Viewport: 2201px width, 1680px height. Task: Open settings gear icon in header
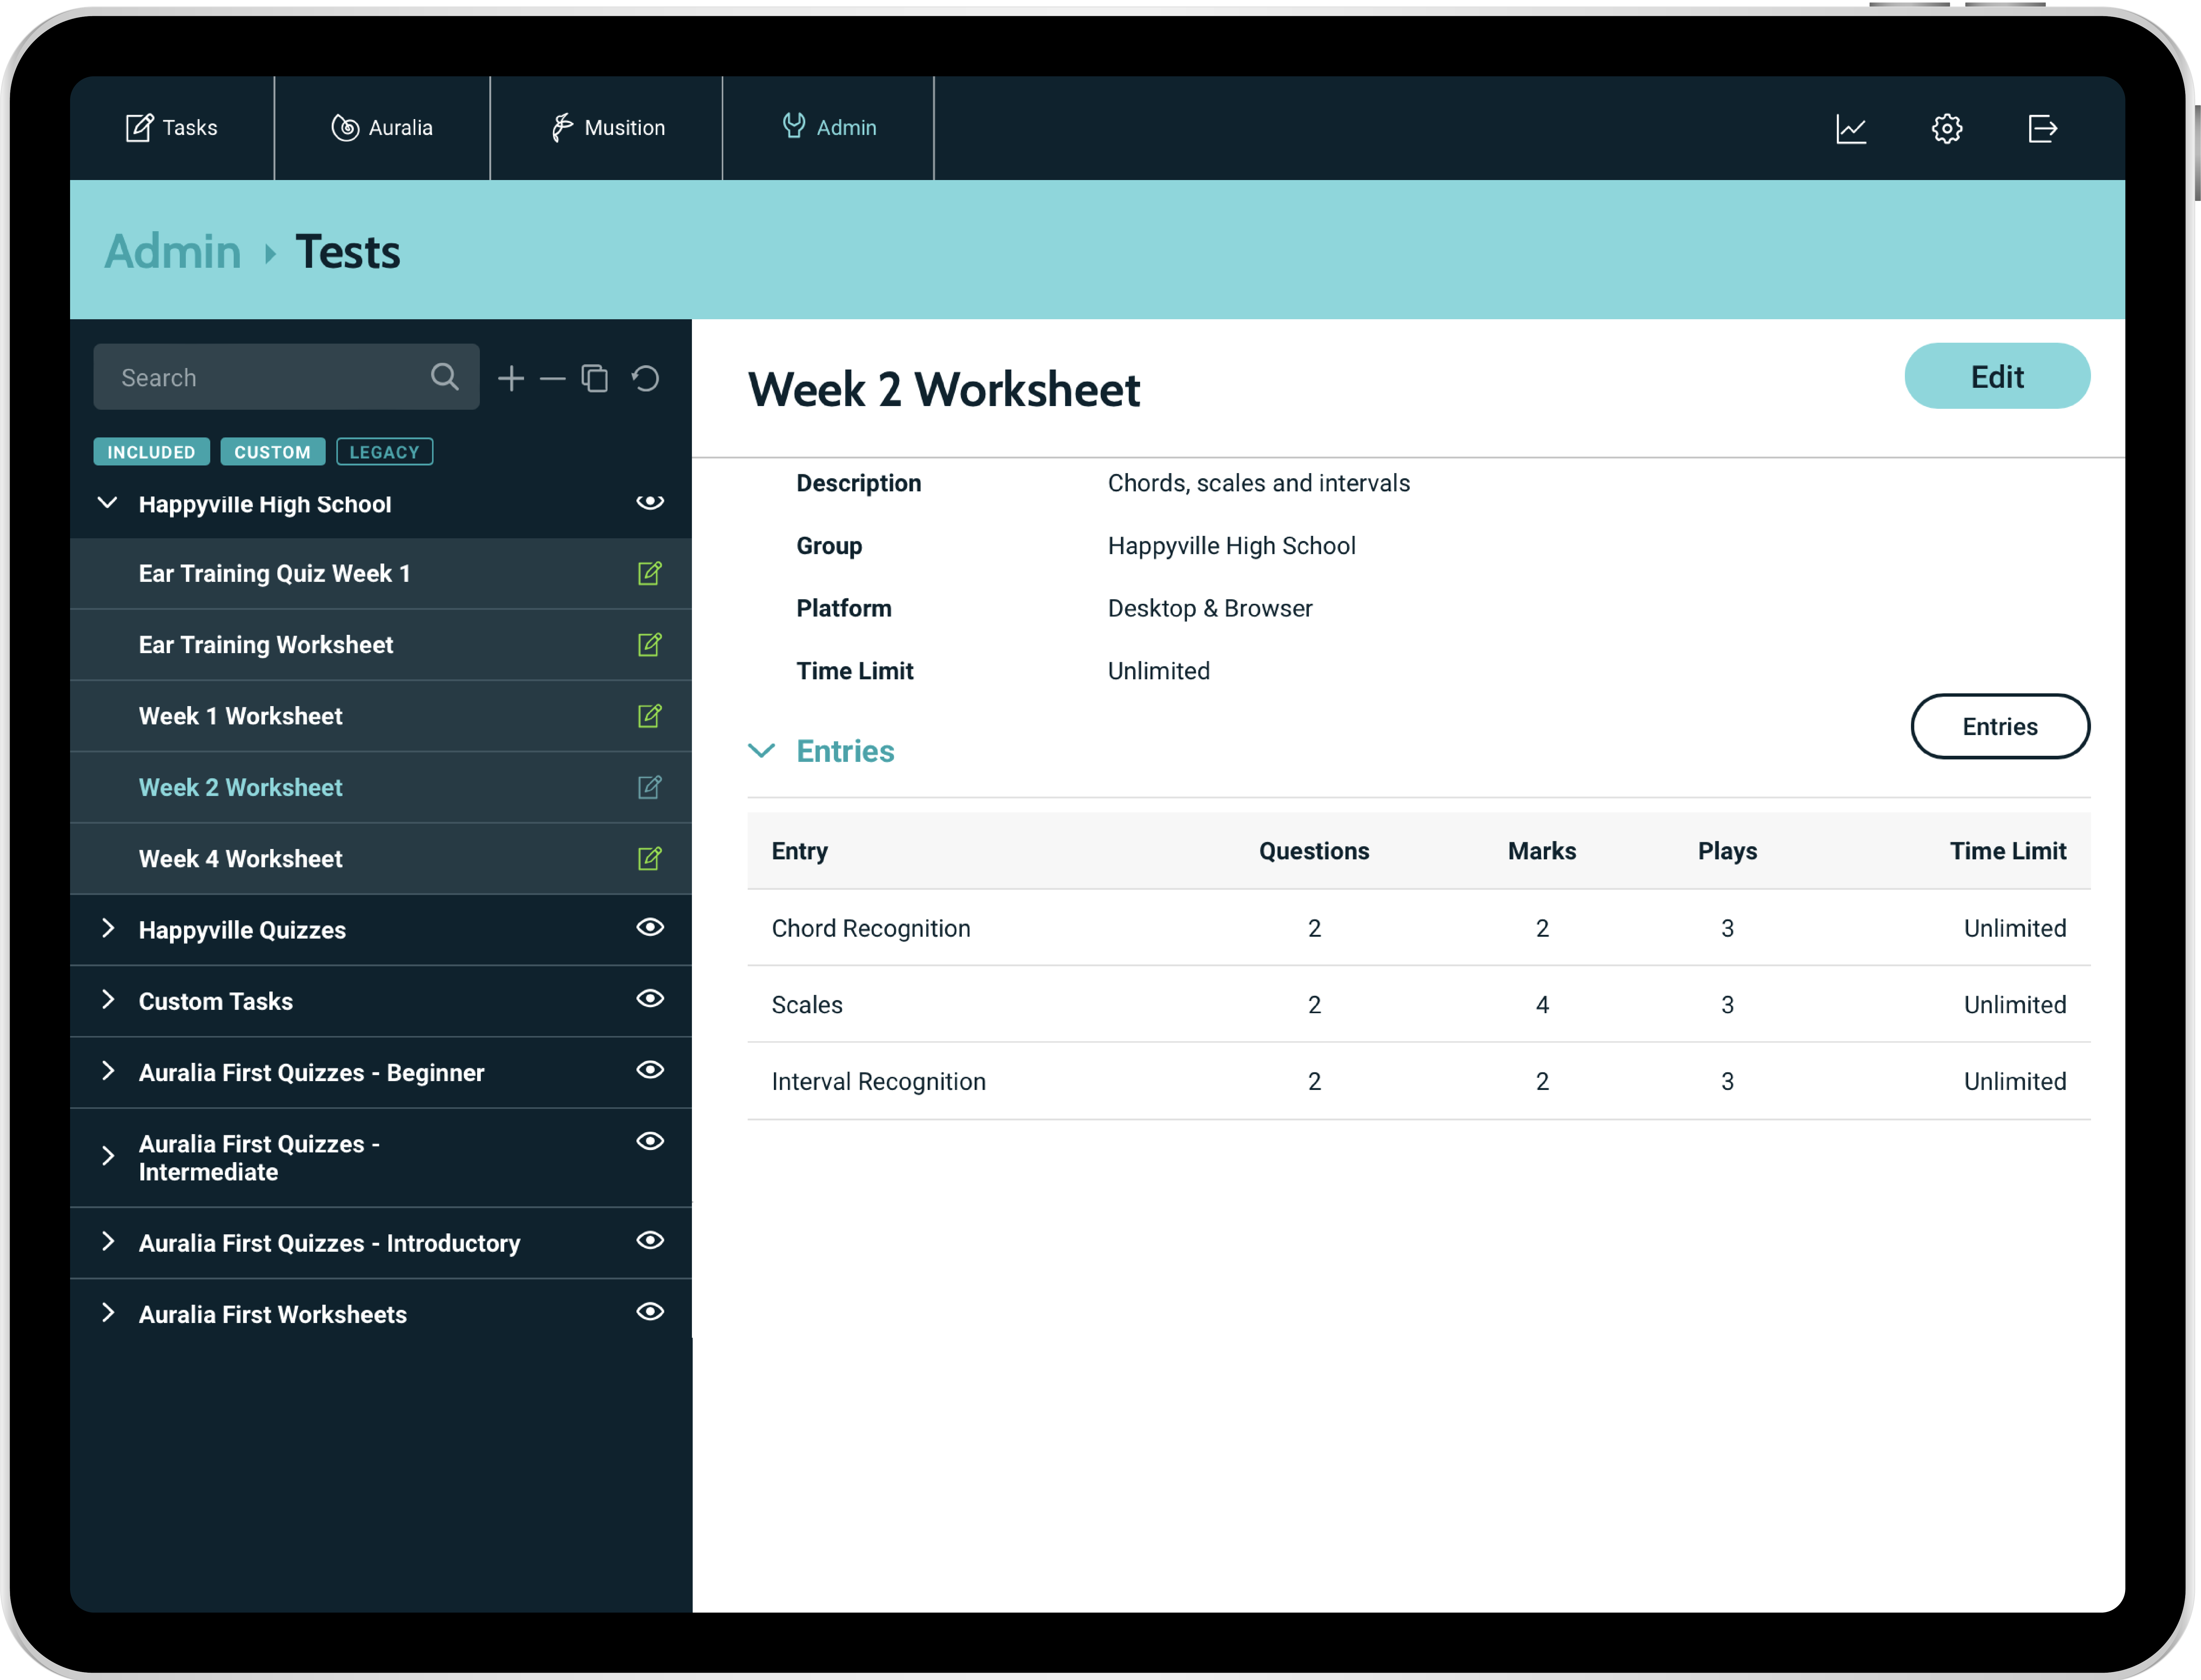coord(1946,128)
